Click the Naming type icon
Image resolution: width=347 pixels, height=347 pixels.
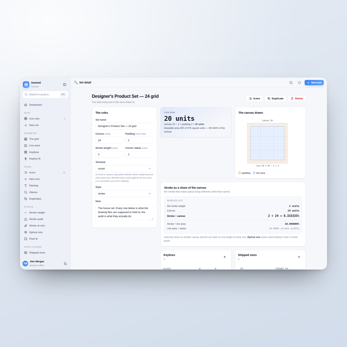[x=26, y=186]
